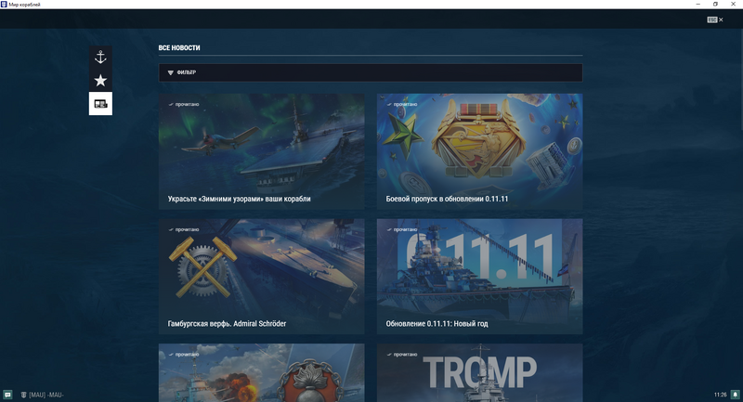Open the chat icon at bottom left
This screenshot has height=402, width=743.
pyautogui.click(x=7, y=395)
